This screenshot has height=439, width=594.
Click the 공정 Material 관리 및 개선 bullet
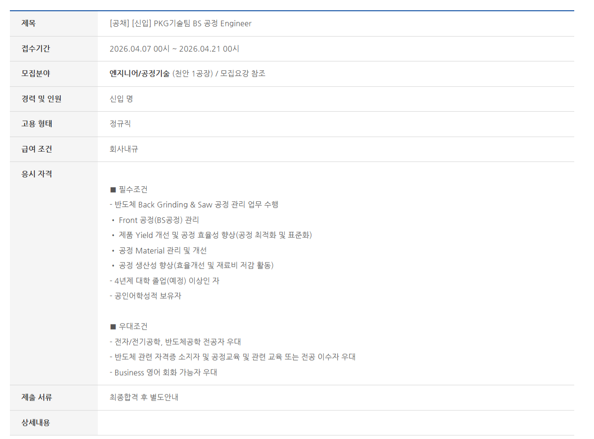pos(162,251)
